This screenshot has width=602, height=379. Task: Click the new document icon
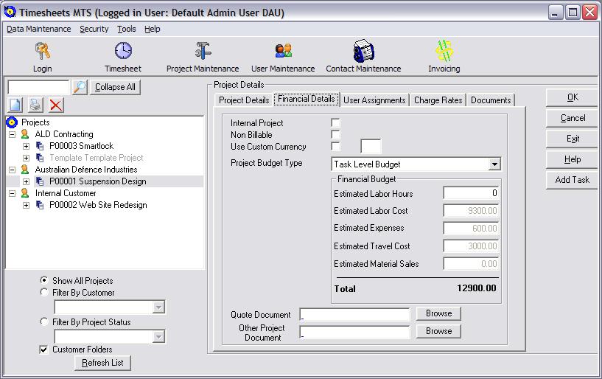(x=15, y=105)
